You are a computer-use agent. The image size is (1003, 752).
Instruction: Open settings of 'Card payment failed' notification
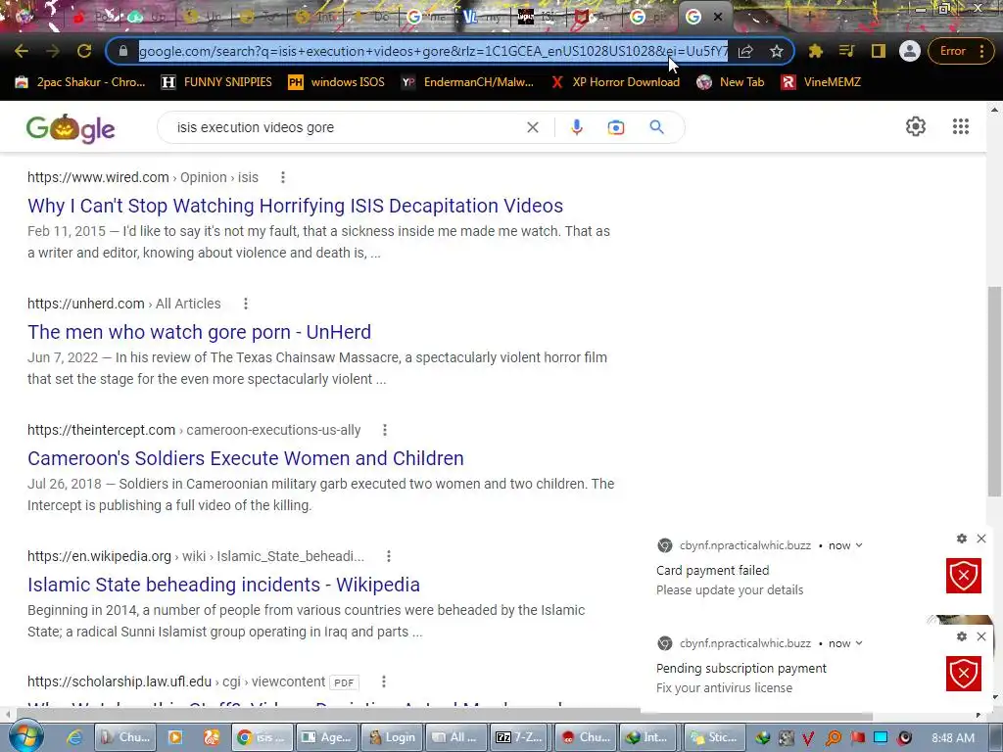click(962, 539)
